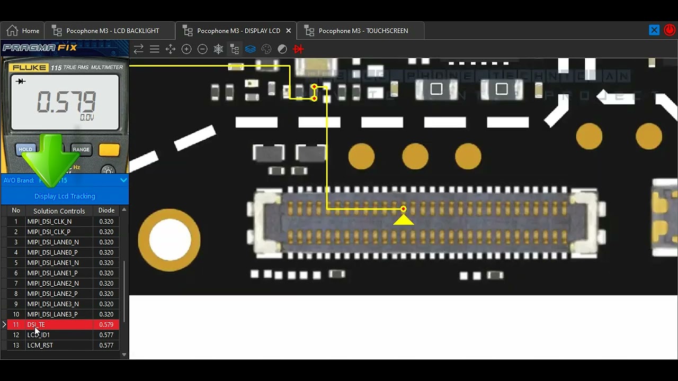Close the DISPLAY LCD tab
The width and height of the screenshot is (678, 381).
click(289, 31)
